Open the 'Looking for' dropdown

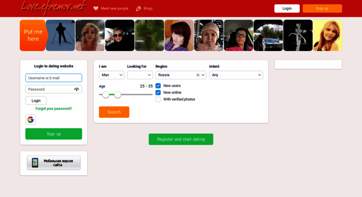pyautogui.click(x=140, y=75)
